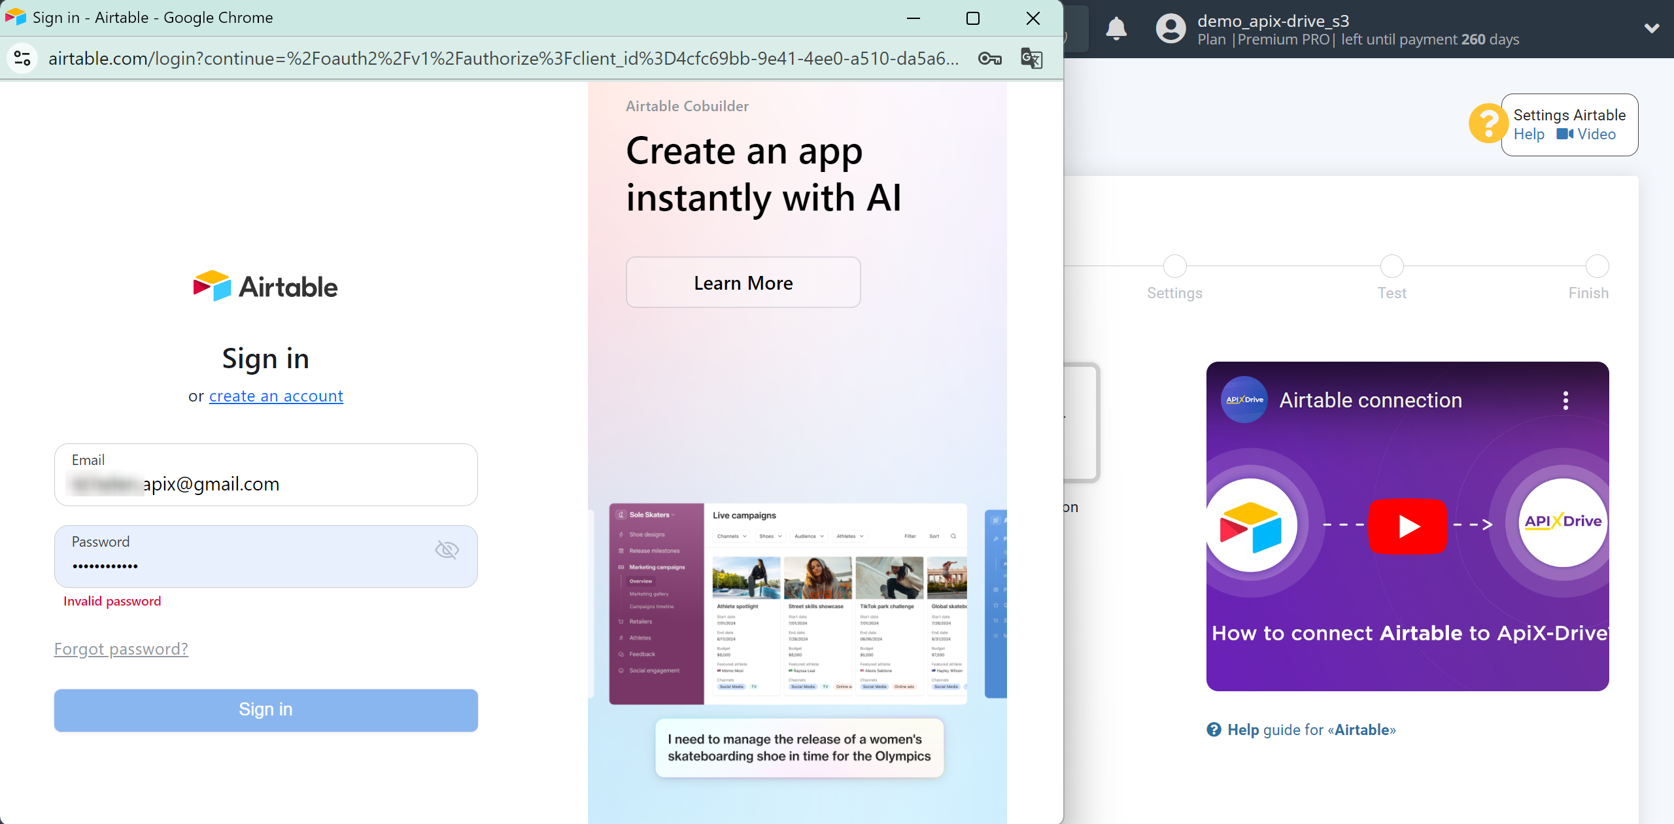Expand the account dropdown chevron in ApiX-Drive
The width and height of the screenshot is (1674, 824).
coord(1652,29)
